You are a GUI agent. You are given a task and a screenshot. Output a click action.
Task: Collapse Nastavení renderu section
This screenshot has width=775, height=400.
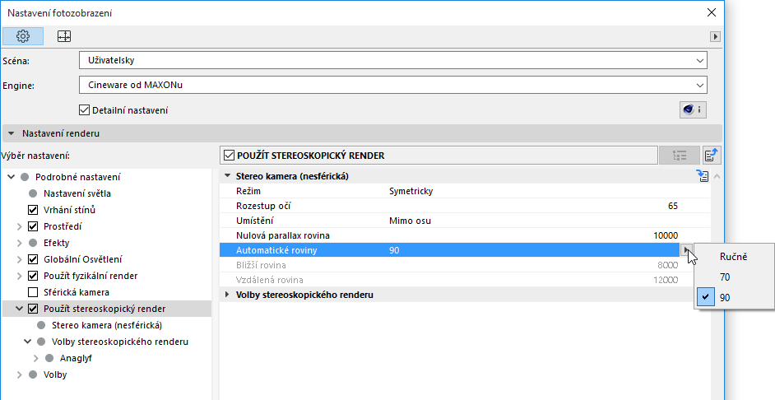(x=12, y=133)
